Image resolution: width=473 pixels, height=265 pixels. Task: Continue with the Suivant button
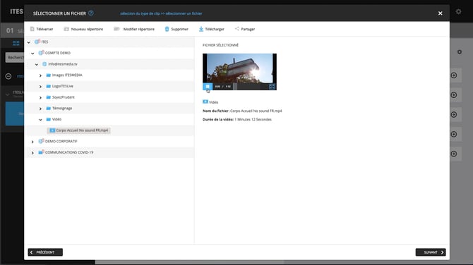click(x=431, y=252)
